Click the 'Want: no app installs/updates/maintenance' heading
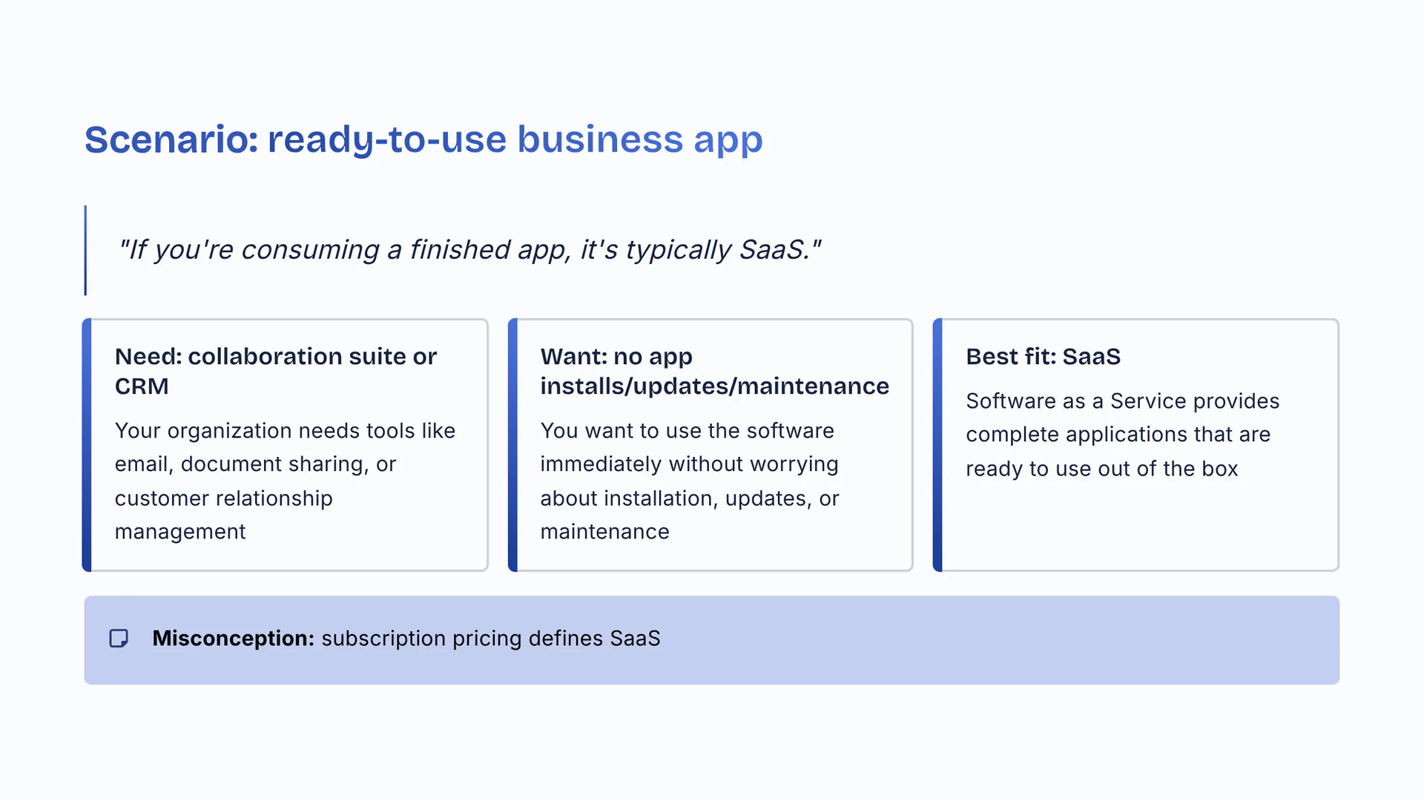 [x=714, y=371]
